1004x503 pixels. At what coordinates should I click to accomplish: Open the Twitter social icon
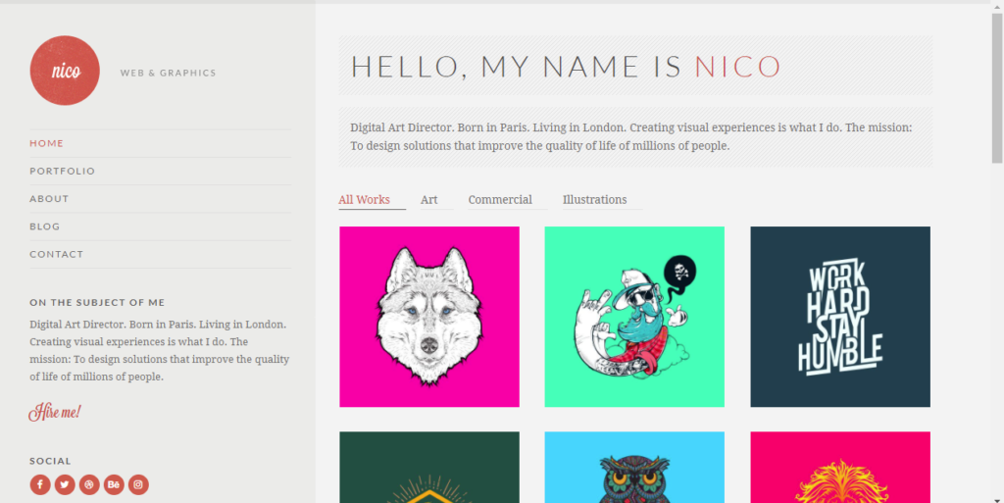pyautogui.click(x=65, y=484)
